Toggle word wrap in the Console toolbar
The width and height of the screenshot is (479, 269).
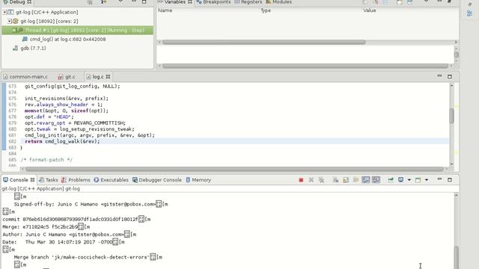356,180
